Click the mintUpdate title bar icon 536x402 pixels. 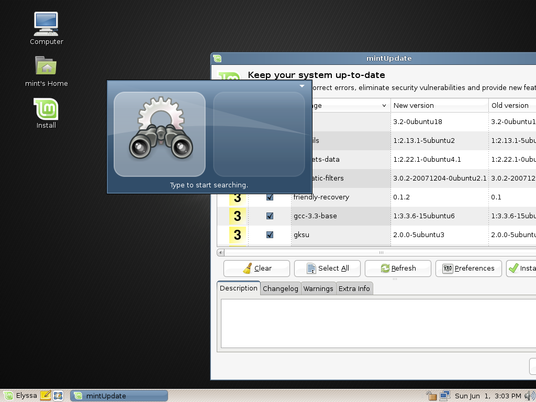click(x=217, y=59)
